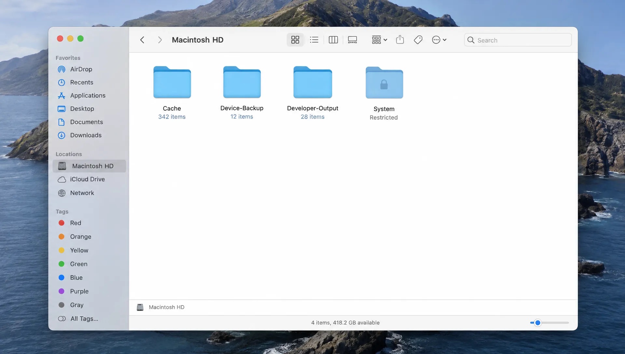Click Macintosh HD in the path bar
This screenshot has width=625, height=354.
pos(160,307)
